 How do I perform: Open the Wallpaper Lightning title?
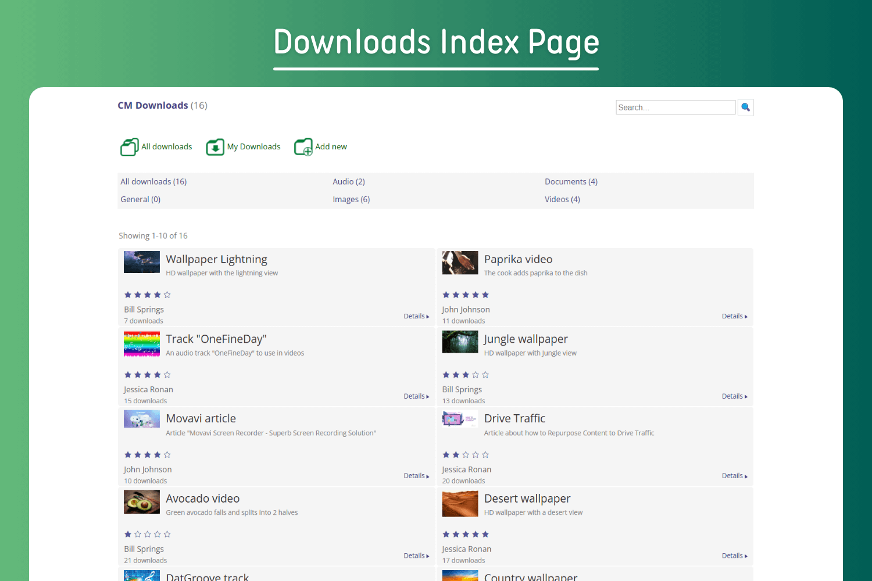(x=216, y=259)
